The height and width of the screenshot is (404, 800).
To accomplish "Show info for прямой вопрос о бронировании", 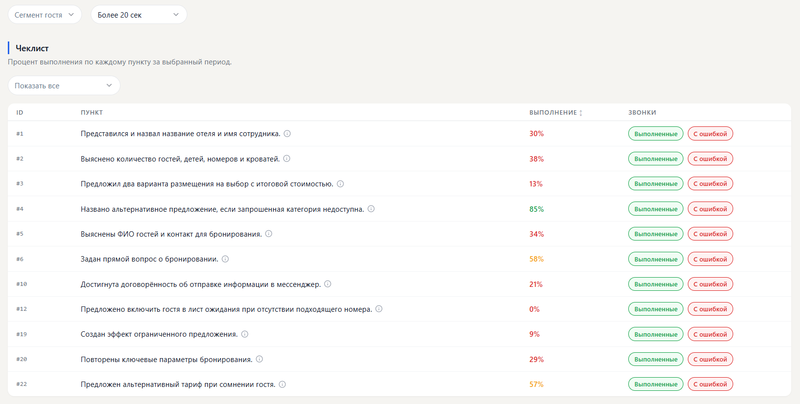I will pyautogui.click(x=225, y=259).
